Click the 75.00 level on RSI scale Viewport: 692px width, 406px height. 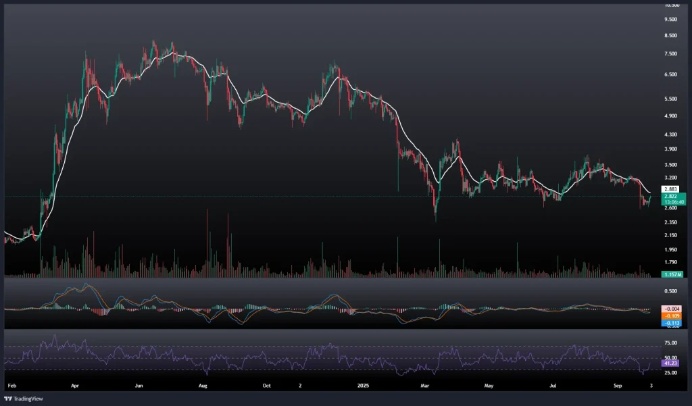[671, 342]
